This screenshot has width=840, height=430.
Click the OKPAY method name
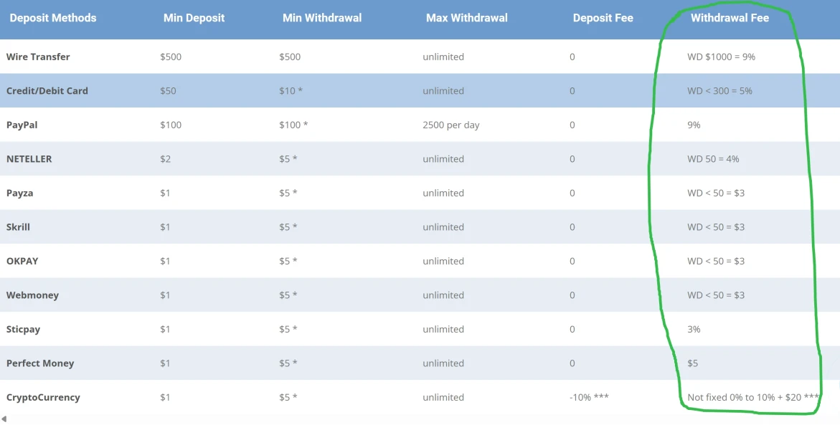(x=22, y=261)
